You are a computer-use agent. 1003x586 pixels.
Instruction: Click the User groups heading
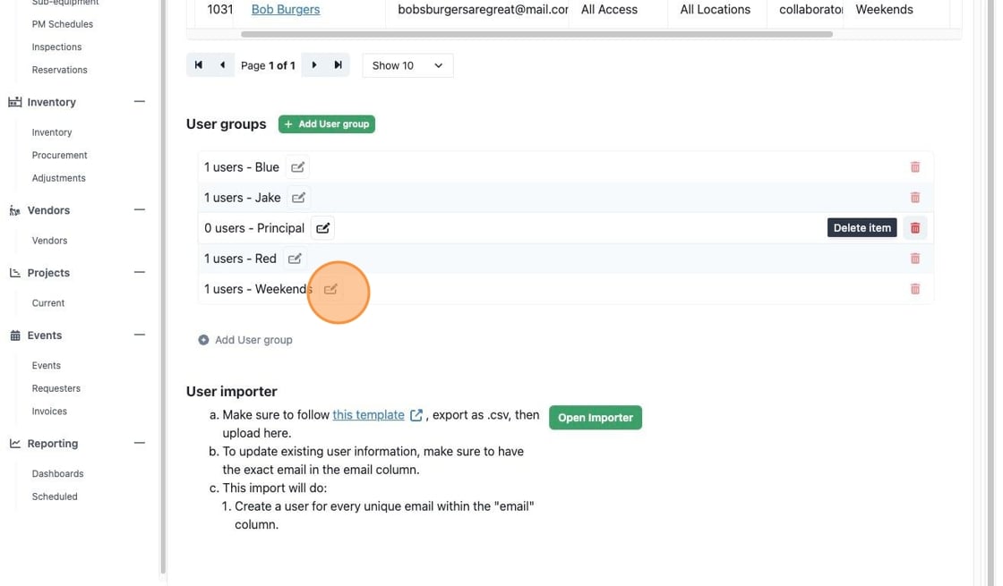pos(226,124)
